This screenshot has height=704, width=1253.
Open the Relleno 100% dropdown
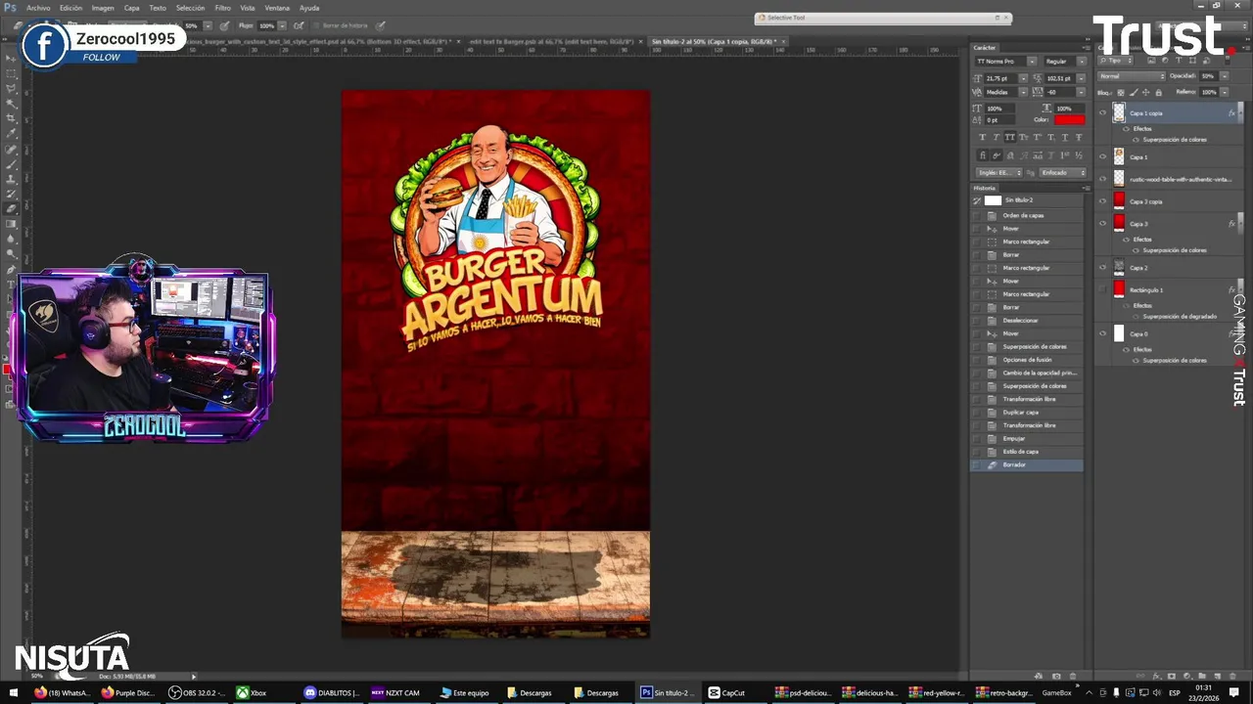[1224, 92]
